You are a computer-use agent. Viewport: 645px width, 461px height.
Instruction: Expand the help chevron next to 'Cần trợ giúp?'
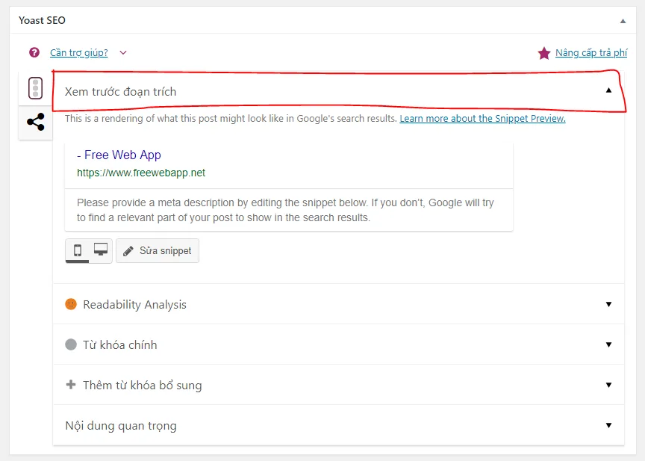click(x=123, y=53)
